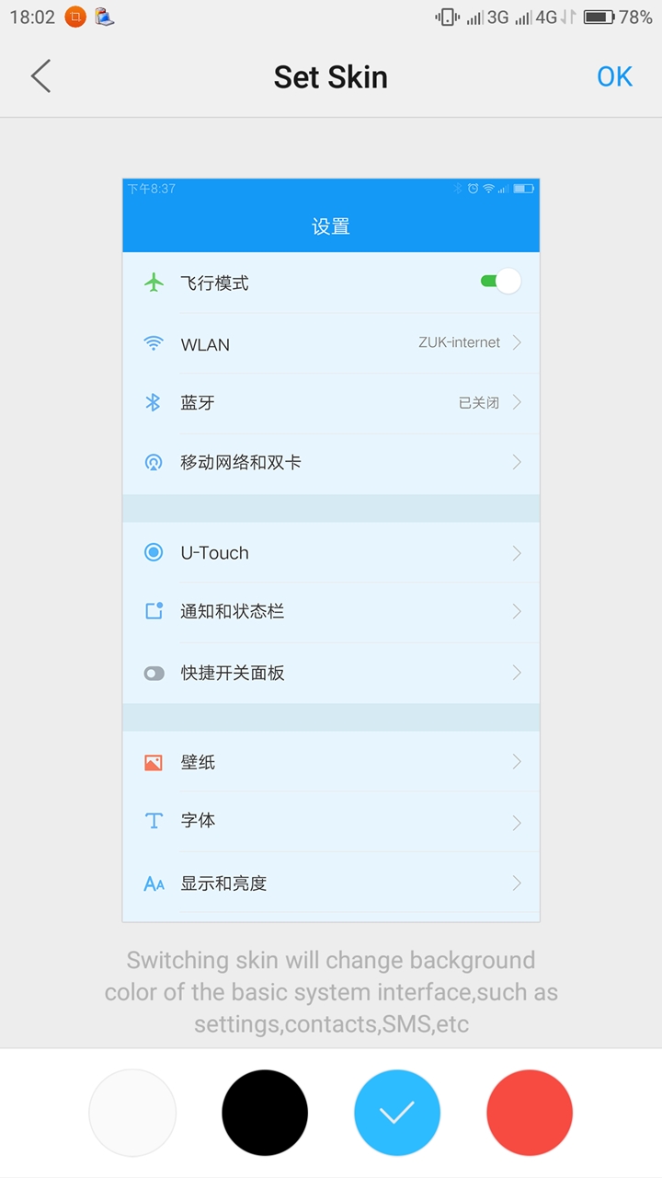Click the wallpaper picture icon
The image size is (662, 1178).
point(154,762)
